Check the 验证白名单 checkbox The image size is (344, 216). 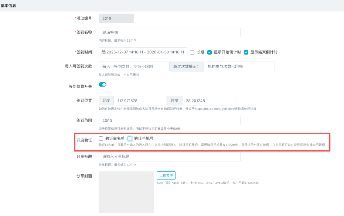pos(101,139)
